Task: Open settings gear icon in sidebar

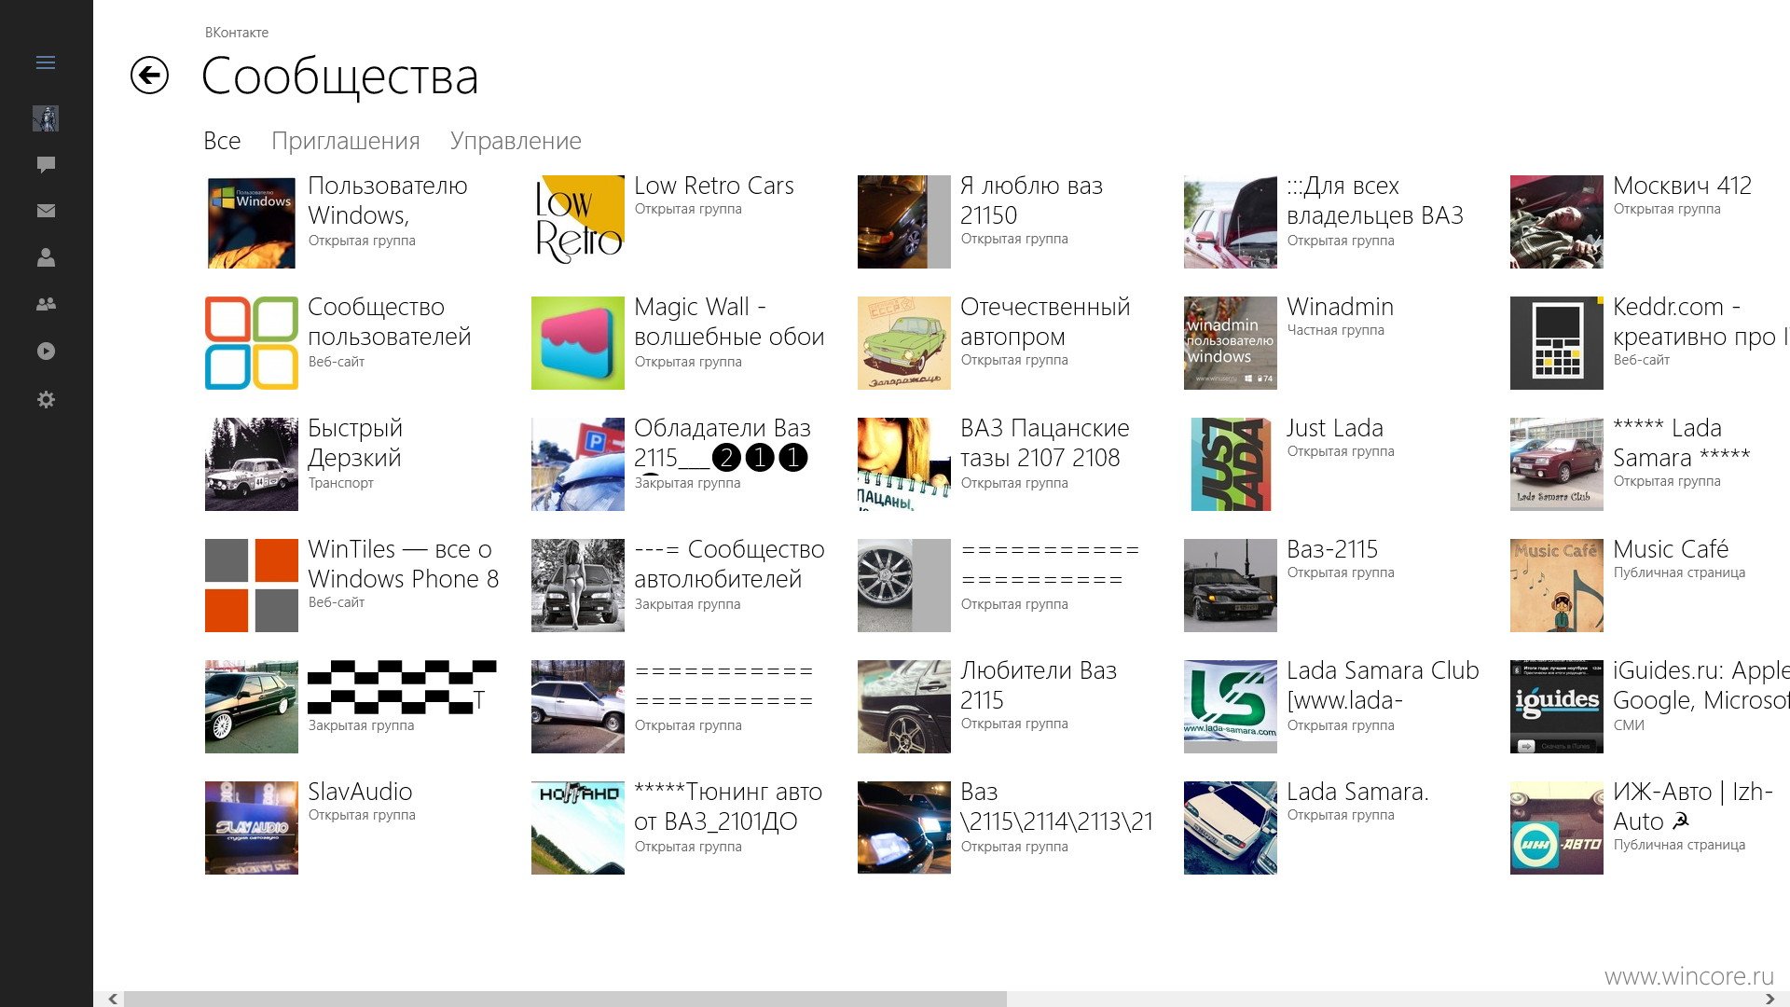Action: 46,400
